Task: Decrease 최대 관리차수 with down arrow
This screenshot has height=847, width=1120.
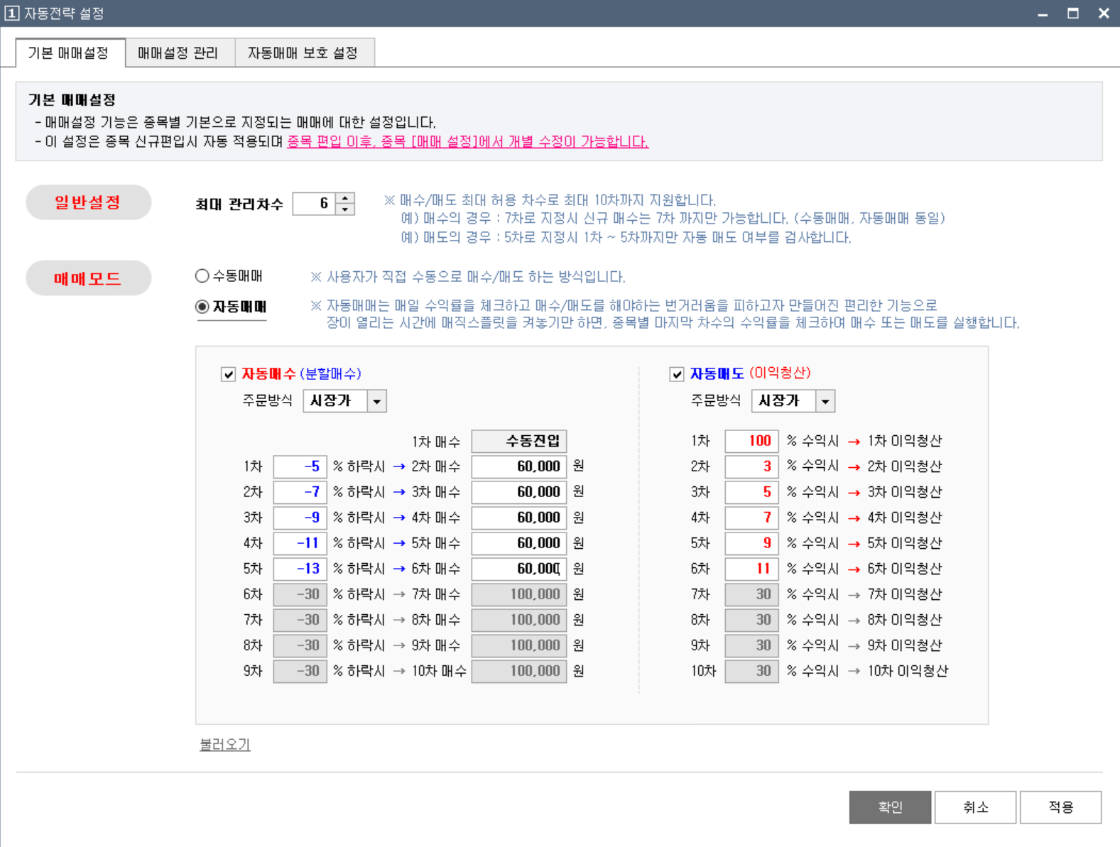Action: click(345, 209)
